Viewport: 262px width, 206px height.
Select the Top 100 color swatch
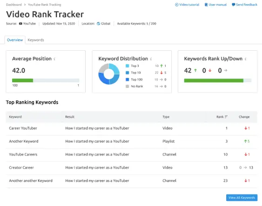tap(128, 80)
